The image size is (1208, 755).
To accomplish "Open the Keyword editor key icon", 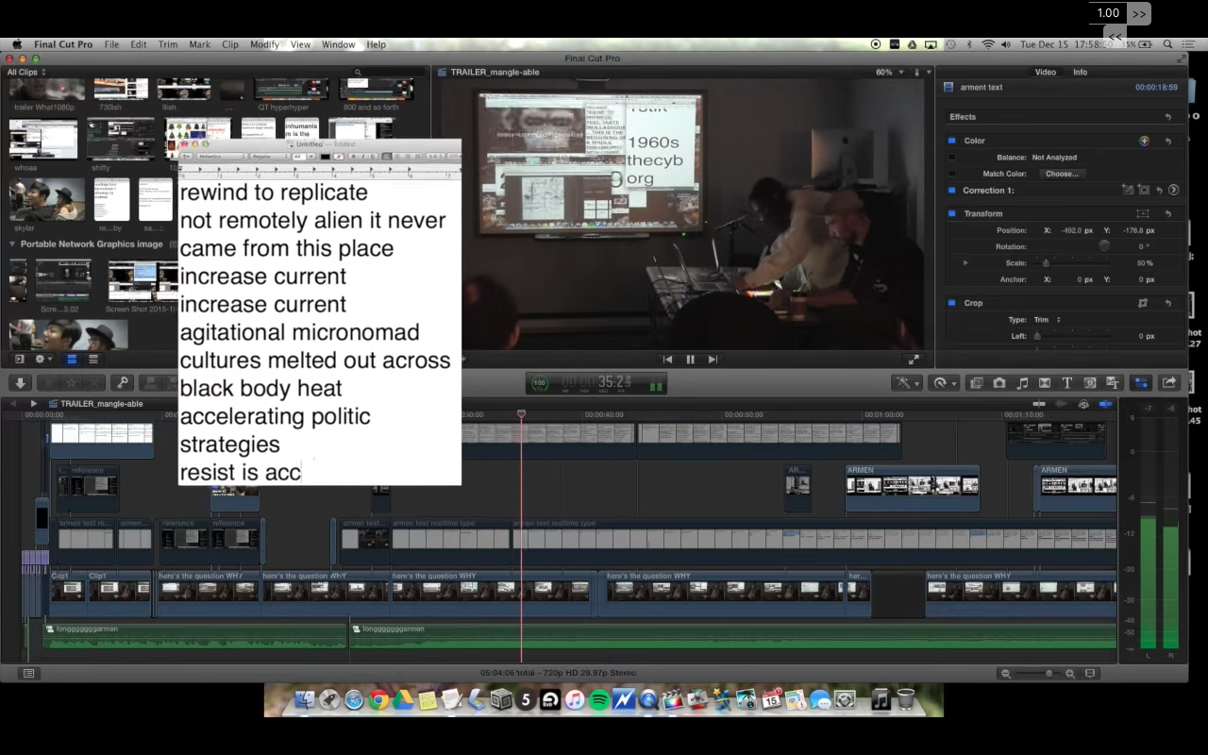I will 122,382.
